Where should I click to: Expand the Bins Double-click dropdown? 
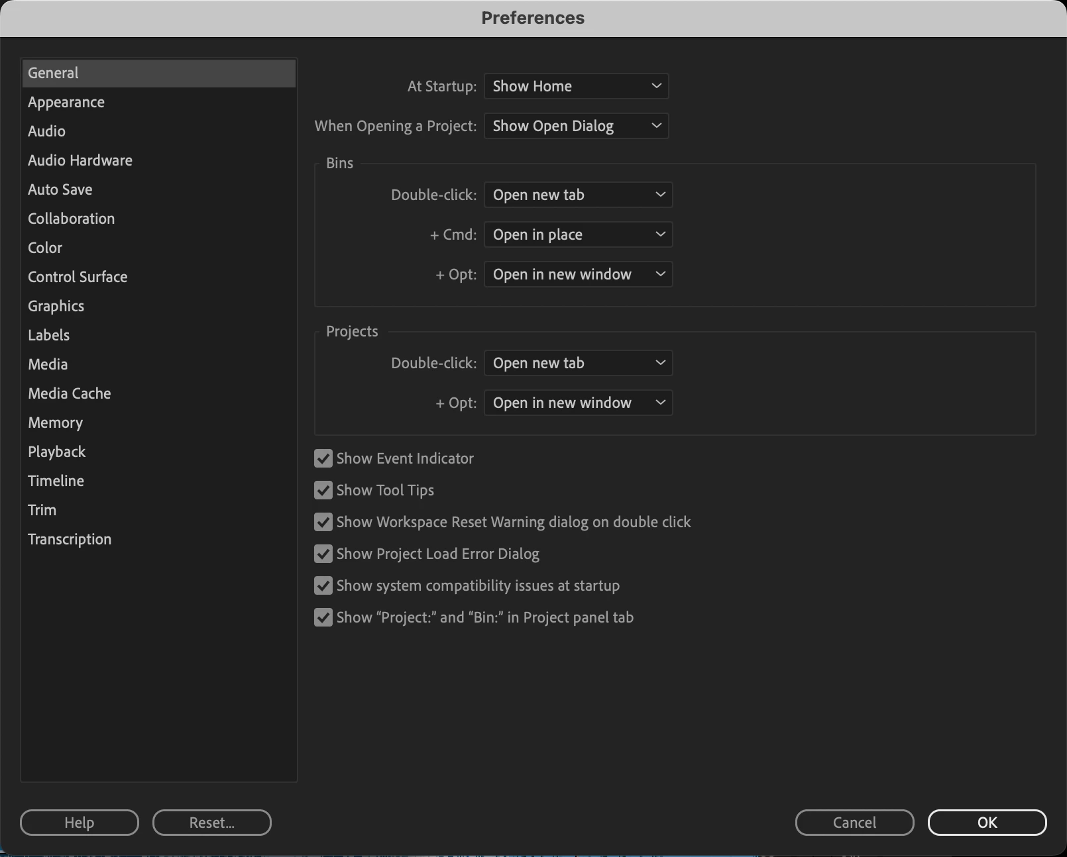[x=579, y=195]
